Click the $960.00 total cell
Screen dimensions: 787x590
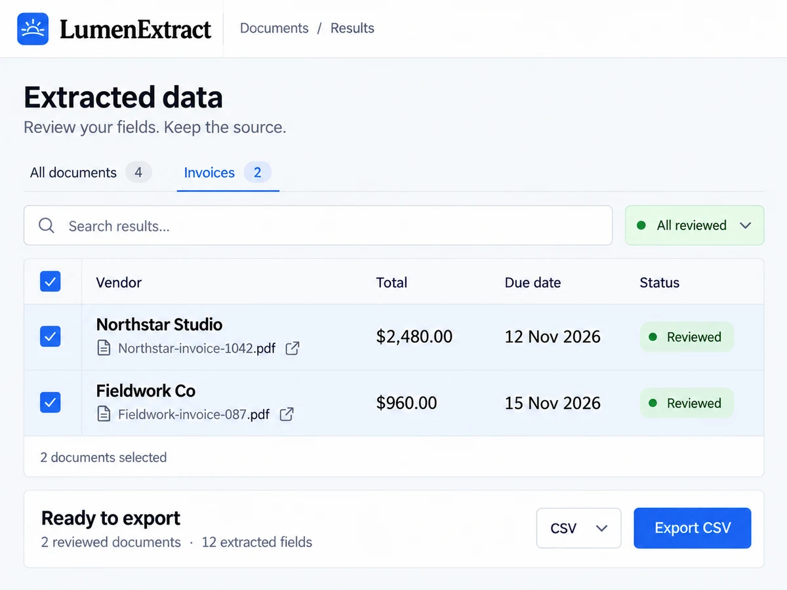(407, 403)
